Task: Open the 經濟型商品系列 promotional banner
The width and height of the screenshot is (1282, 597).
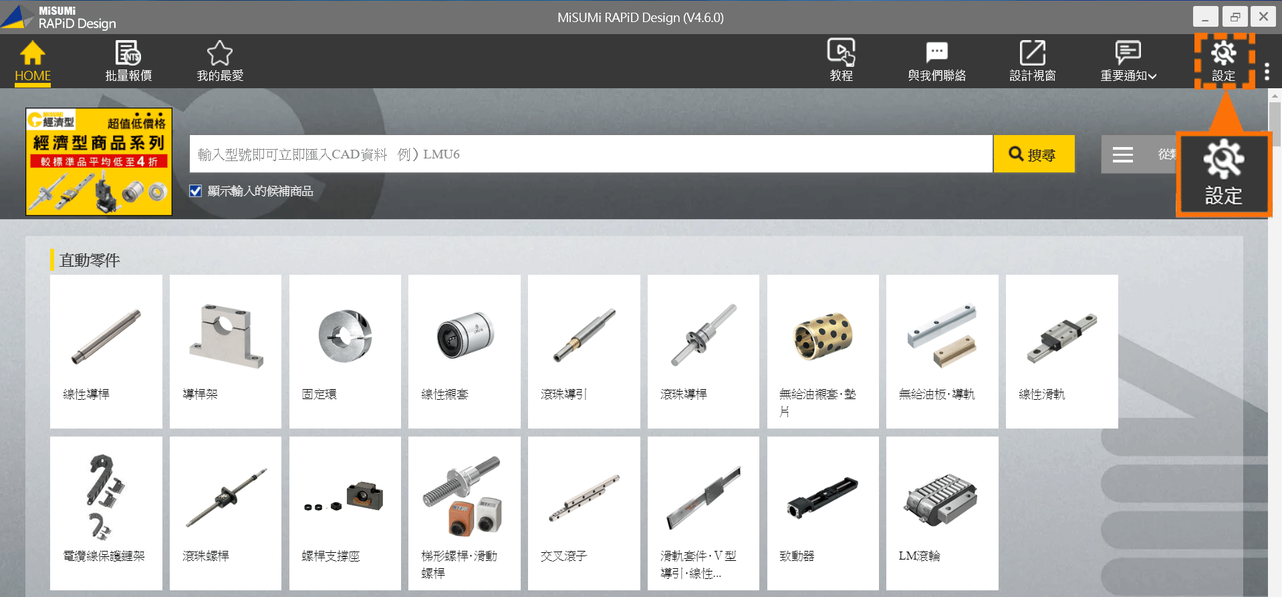Action: pos(99,162)
